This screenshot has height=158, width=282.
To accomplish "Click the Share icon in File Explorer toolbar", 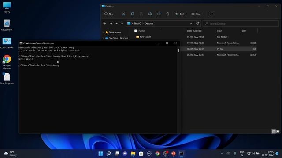I will (x=159, y=14).
